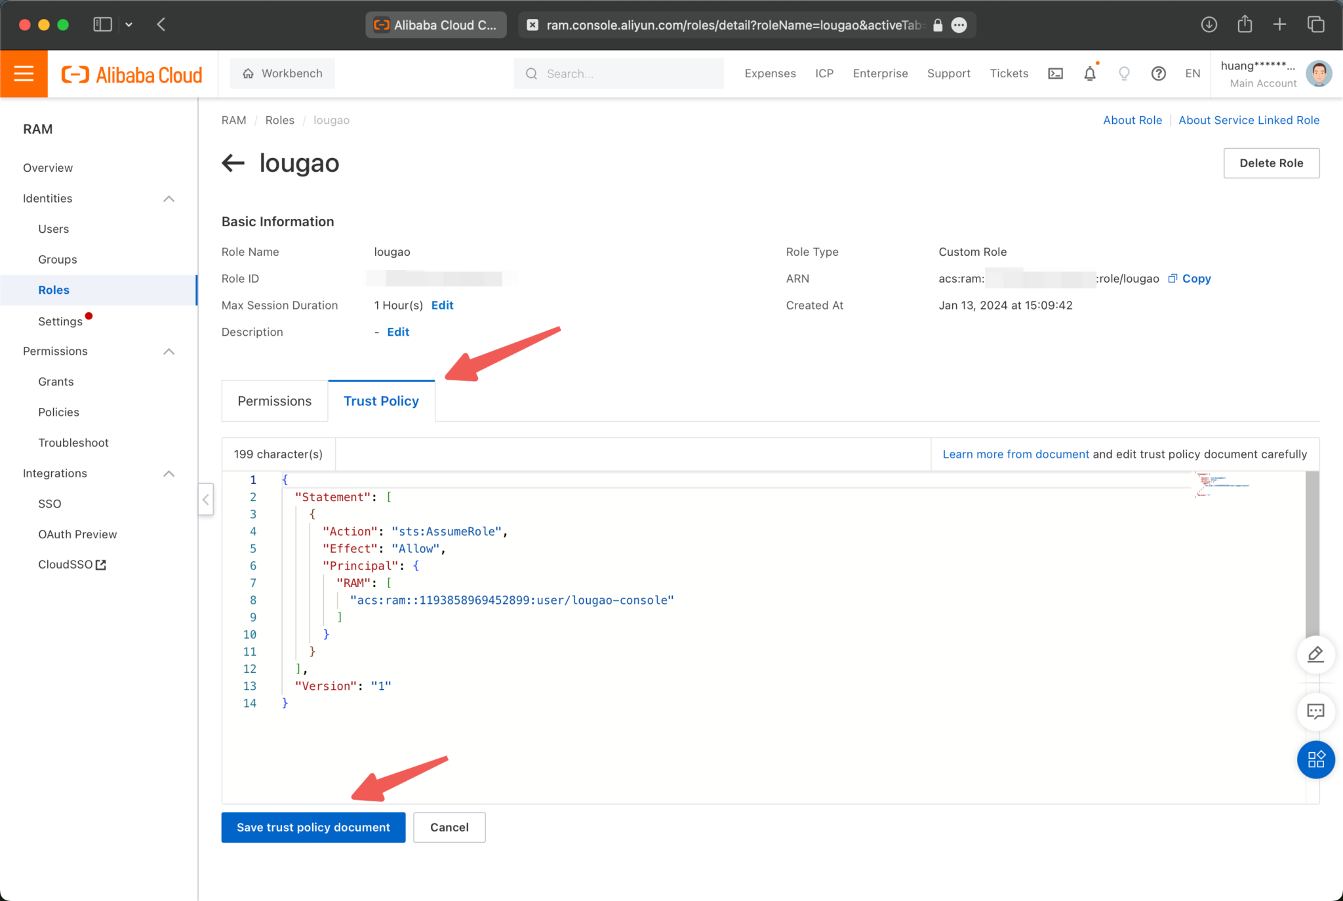Viewport: 1343px width, 901px height.
Task: Click the help/question mark icon in header
Action: (x=1158, y=73)
